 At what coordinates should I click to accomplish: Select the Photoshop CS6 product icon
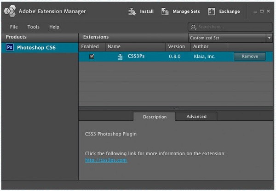(x=9, y=47)
